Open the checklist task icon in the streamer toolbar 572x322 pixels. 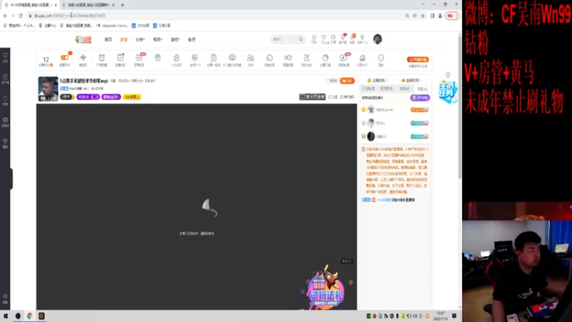tap(120, 58)
